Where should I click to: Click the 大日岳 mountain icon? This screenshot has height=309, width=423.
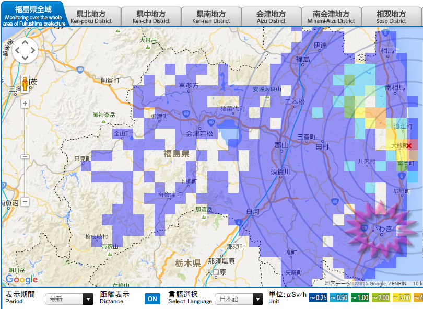(148, 47)
